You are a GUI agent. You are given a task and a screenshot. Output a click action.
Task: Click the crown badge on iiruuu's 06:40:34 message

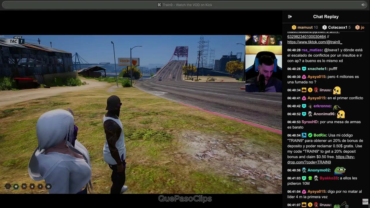point(304,90)
